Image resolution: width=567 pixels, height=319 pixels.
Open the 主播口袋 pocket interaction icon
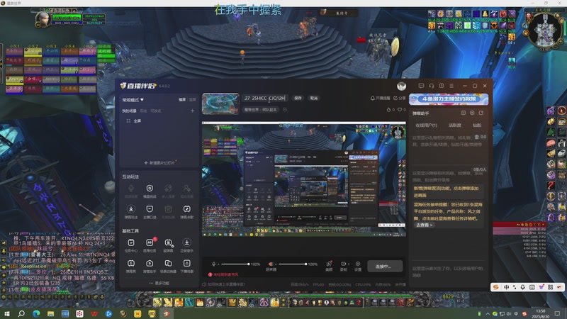(150, 209)
